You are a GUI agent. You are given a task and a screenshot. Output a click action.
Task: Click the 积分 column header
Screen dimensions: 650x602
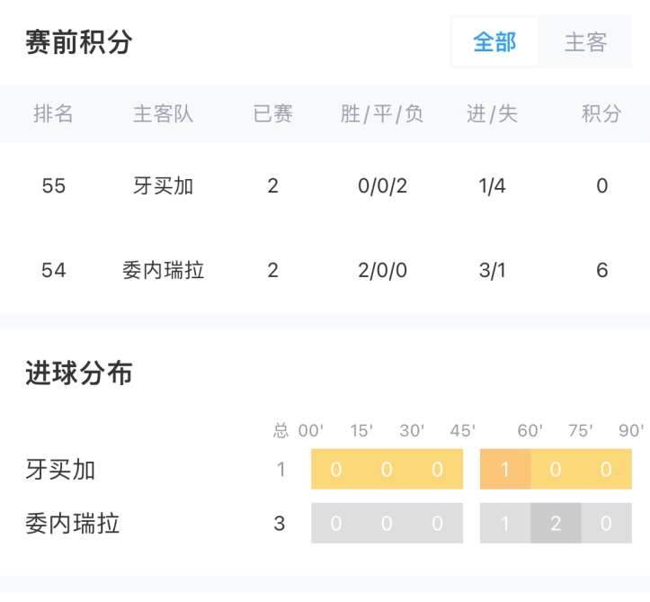(601, 114)
